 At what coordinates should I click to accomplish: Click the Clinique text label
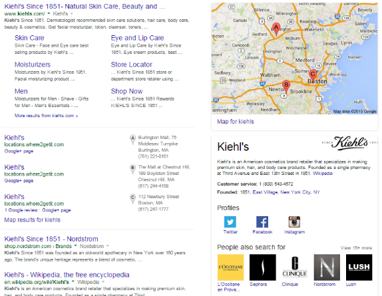[289, 284]
